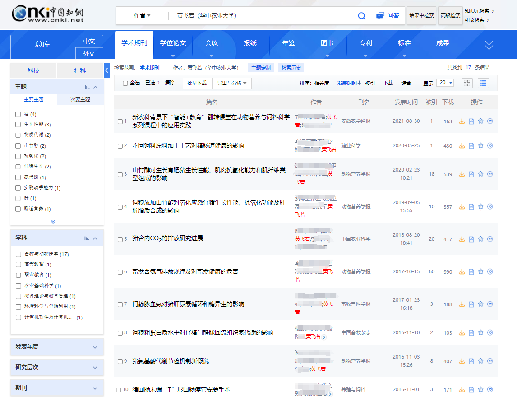517x397 pixels.
Task: Switch to list view layout
Action: pos(483,83)
